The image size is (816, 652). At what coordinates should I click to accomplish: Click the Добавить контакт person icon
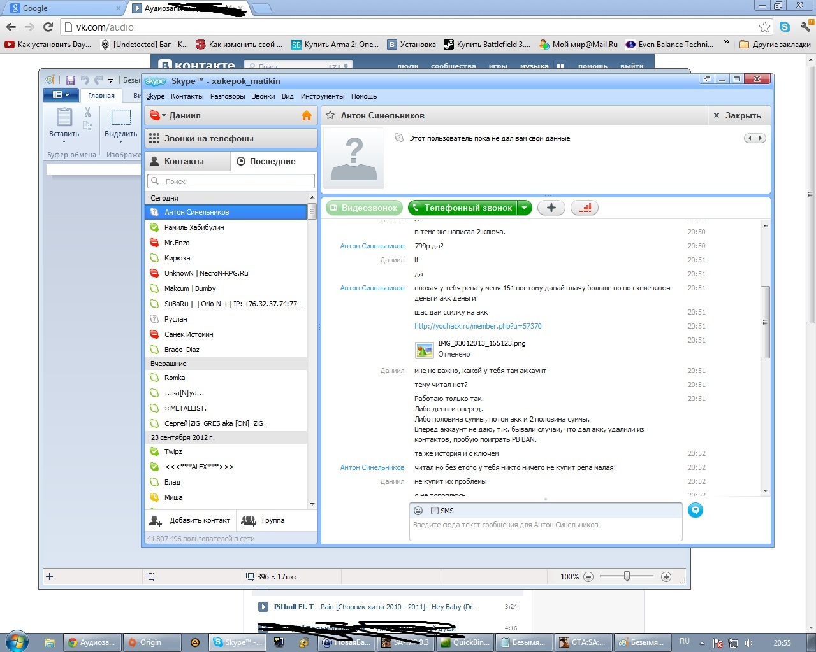pos(155,520)
